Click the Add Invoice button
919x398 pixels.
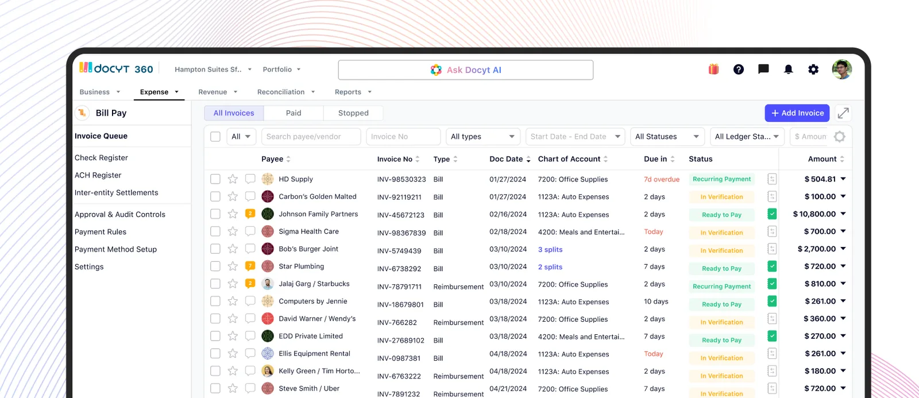[797, 113]
